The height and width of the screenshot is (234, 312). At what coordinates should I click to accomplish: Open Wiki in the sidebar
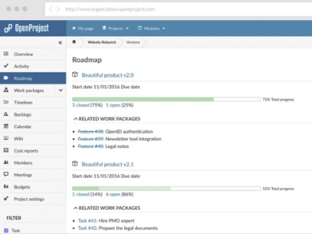pos(33,139)
